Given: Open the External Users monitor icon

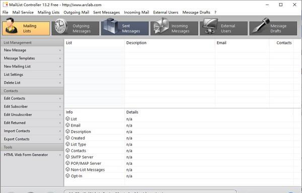Looking at the screenshot, I should point(210,26).
